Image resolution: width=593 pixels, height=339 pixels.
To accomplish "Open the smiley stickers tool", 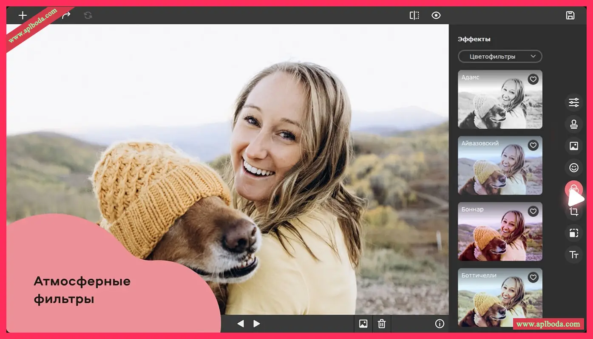I will point(574,167).
